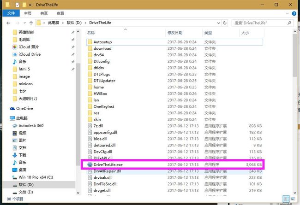Open the 查看 ribbon tab
This screenshot has height=205, width=300.
(x=60, y=13)
